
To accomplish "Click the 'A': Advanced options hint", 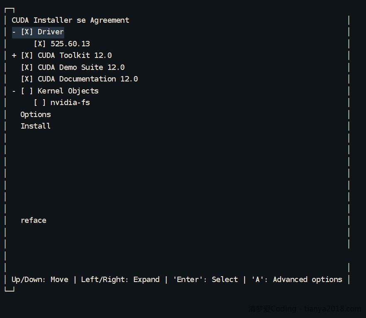I will click(297, 280).
